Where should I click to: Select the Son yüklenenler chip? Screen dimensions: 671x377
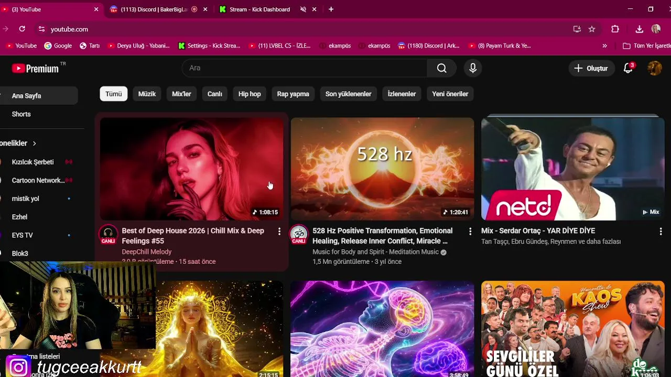[348, 94]
